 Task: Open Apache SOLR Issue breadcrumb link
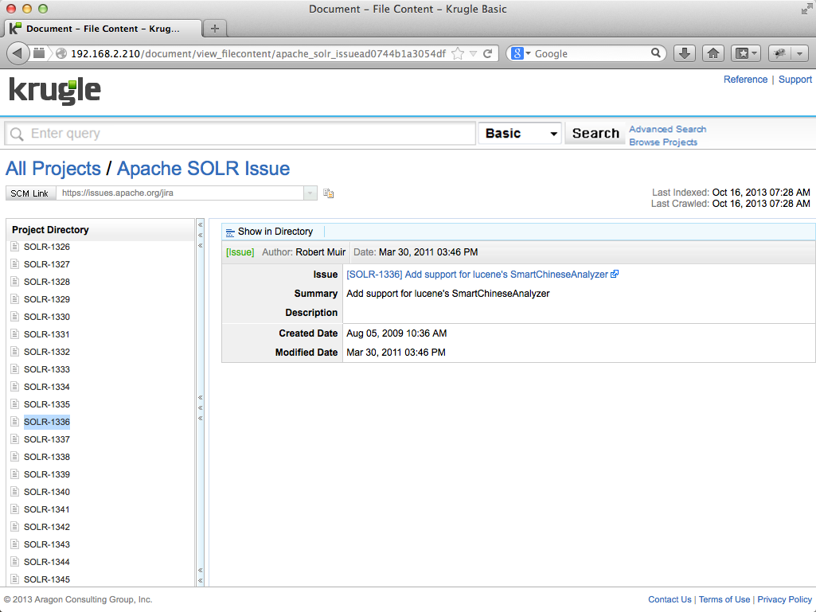click(x=203, y=169)
